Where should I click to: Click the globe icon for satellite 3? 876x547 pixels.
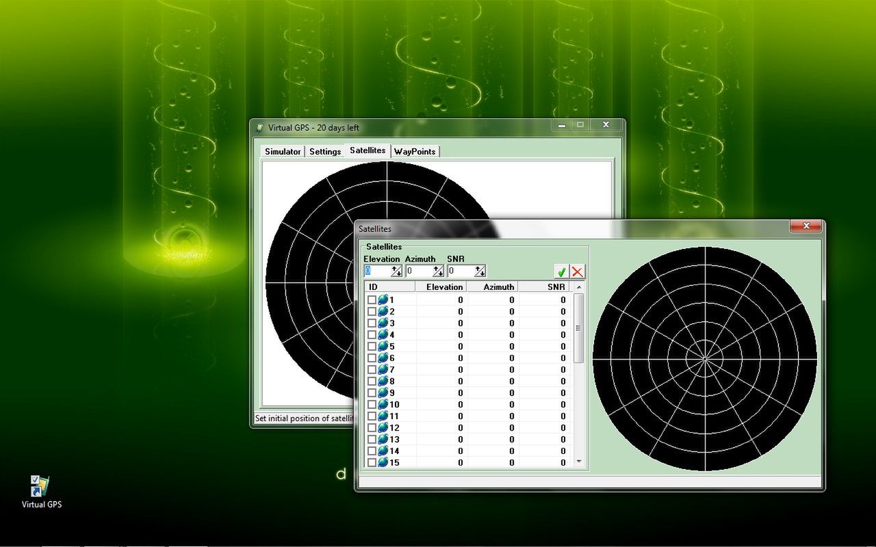[x=383, y=323]
